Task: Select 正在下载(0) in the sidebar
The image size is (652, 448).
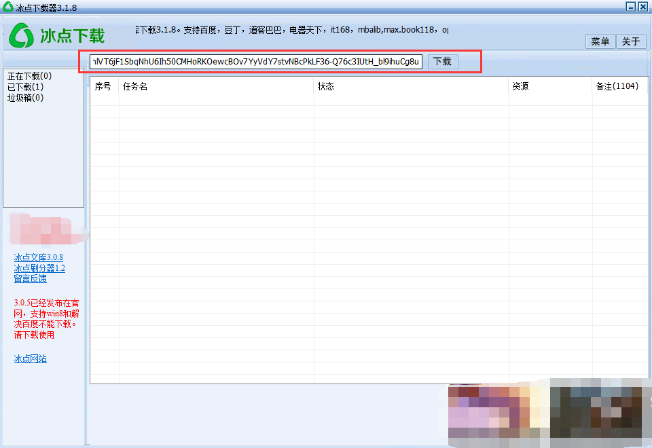Action: pos(29,76)
